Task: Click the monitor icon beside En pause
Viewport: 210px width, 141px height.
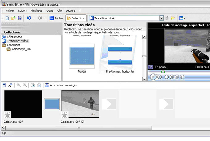Action: pos(150,67)
